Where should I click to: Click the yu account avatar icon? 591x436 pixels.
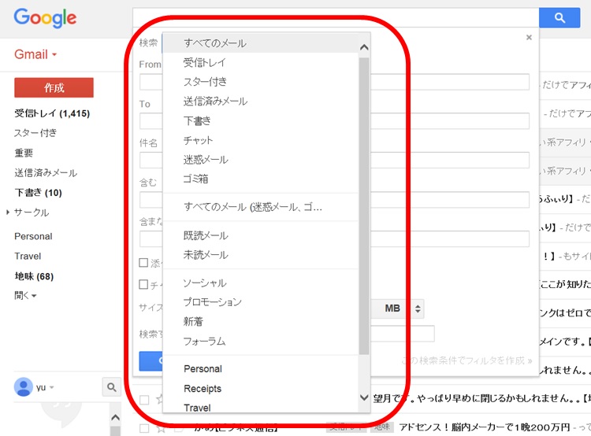click(x=24, y=386)
